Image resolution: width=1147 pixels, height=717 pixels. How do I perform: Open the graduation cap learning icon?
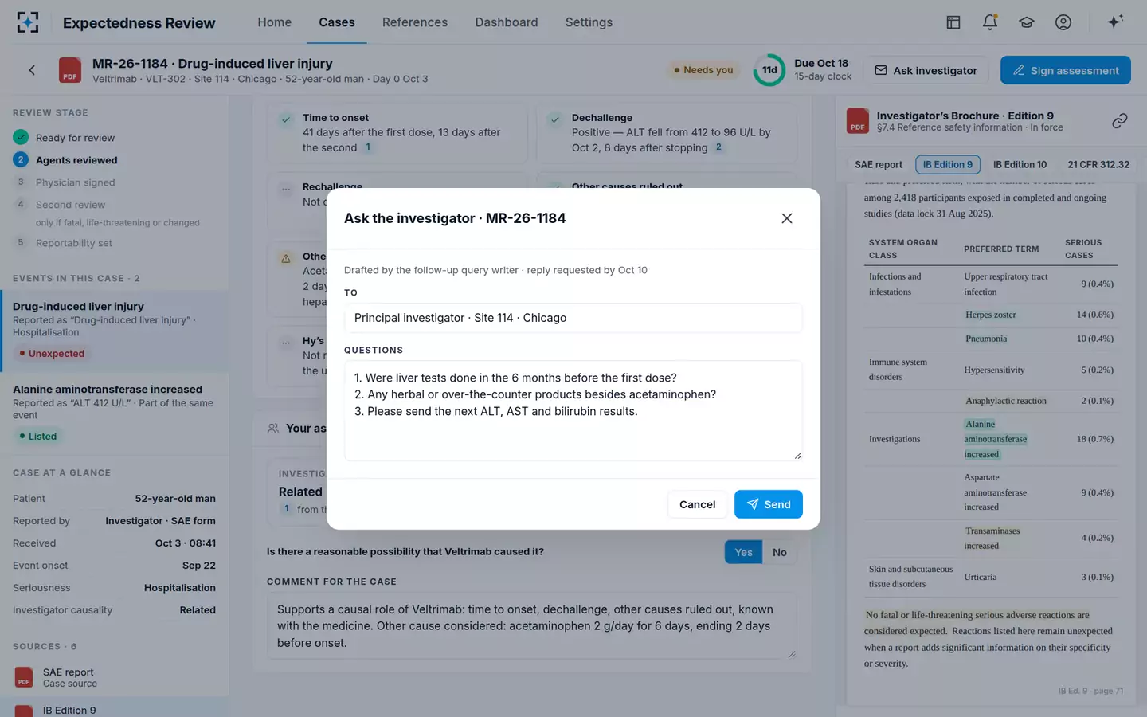tap(1027, 22)
